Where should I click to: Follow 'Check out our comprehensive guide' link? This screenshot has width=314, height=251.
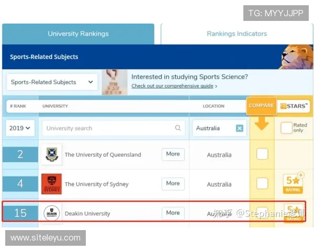pos(172,86)
